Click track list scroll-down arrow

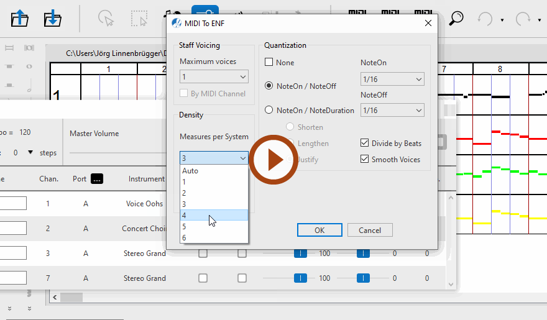[451, 285]
